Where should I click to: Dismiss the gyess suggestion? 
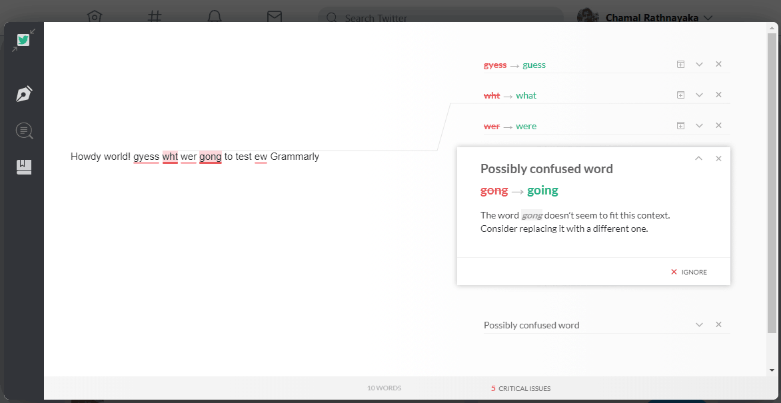click(x=718, y=64)
